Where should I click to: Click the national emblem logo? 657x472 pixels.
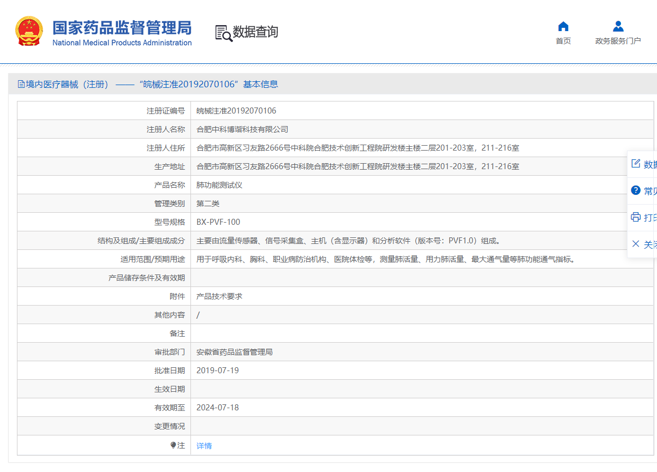[x=29, y=31]
